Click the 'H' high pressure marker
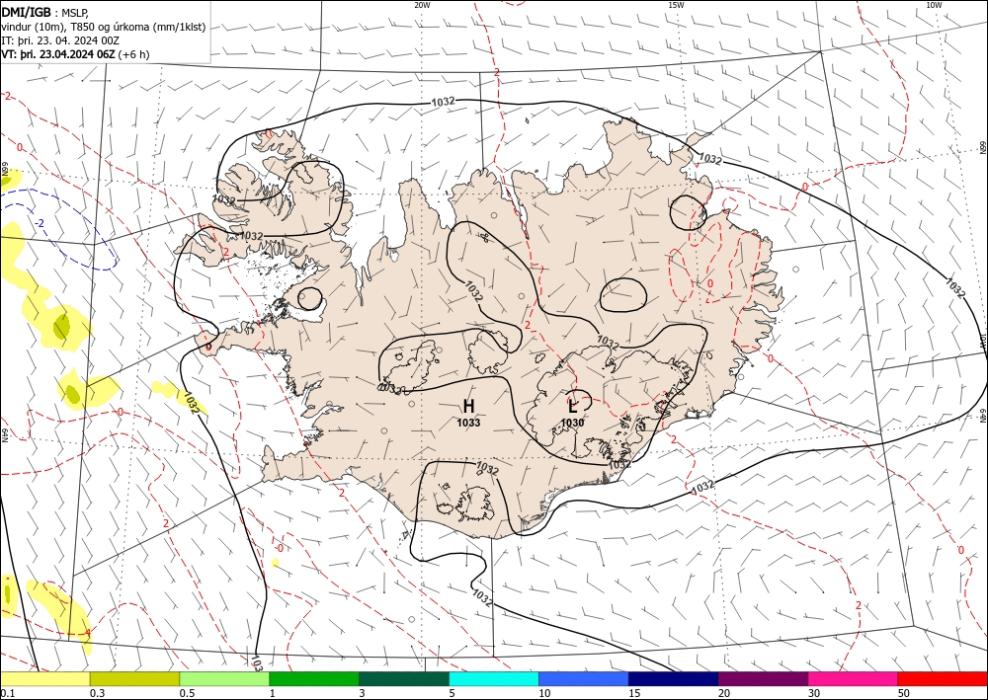 pos(468,406)
